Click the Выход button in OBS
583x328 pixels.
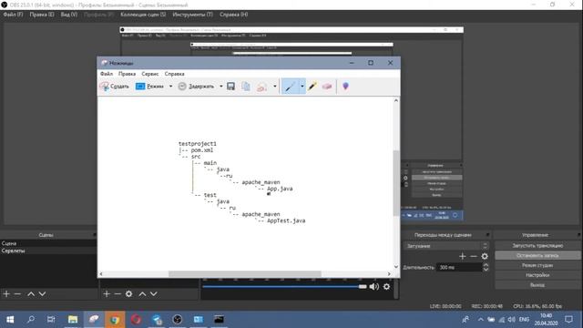click(x=537, y=285)
